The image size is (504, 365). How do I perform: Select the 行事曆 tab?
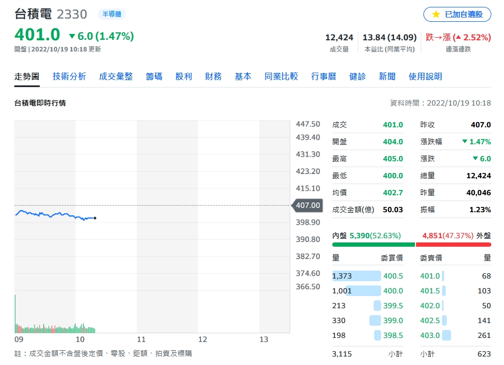[x=324, y=76]
